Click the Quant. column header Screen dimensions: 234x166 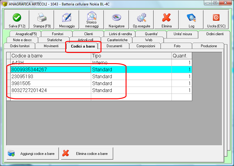[182, 56]
